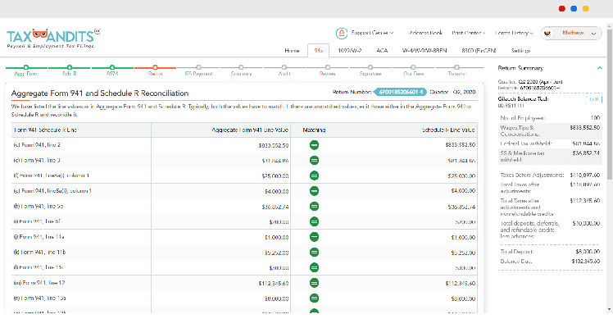
Task: Jump to Our Fees step marker
Action: click(413, 67)
